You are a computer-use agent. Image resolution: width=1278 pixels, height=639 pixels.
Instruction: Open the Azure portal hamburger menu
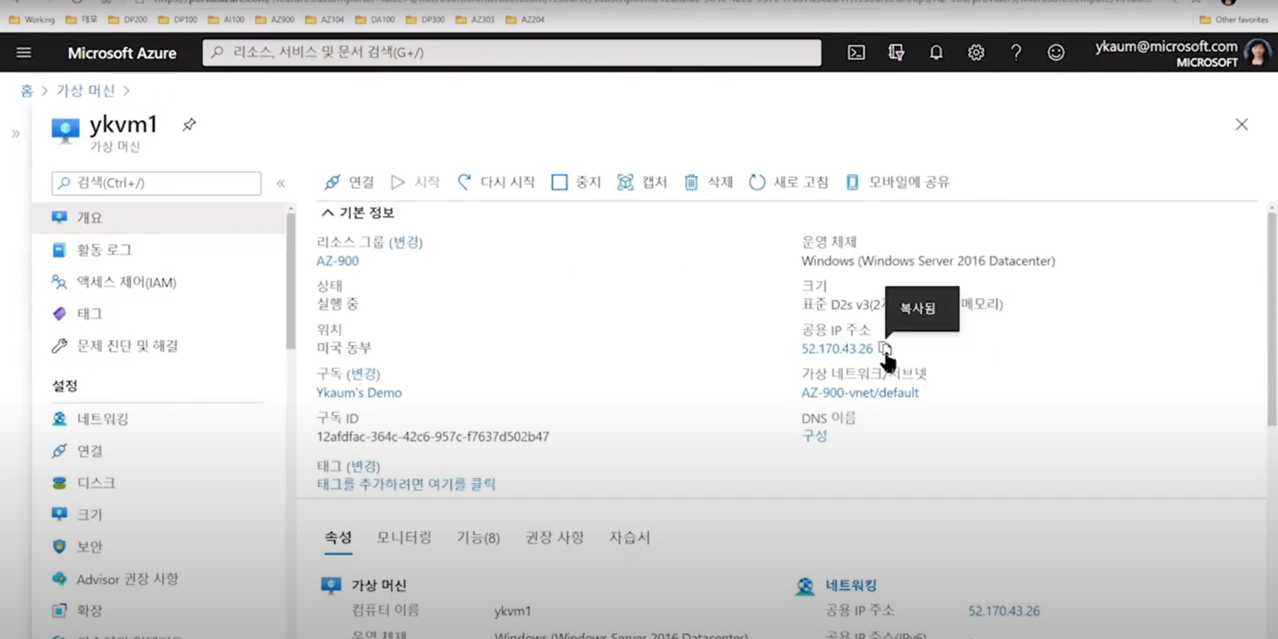click(x=24, y=52)
